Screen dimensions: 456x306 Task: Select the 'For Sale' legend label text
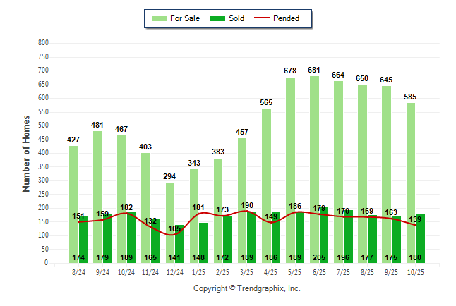click(x=185, y=18)
